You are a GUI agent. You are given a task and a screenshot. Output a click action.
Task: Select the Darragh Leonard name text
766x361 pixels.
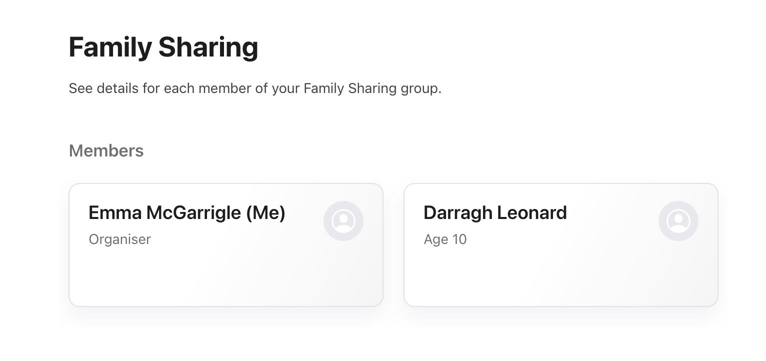495,213
